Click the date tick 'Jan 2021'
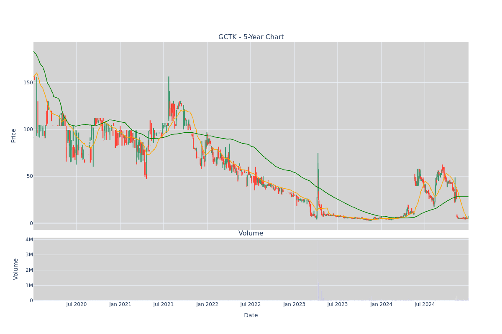Image resolution: width=502 pixels, height=334 pixels. coord(120,304)
